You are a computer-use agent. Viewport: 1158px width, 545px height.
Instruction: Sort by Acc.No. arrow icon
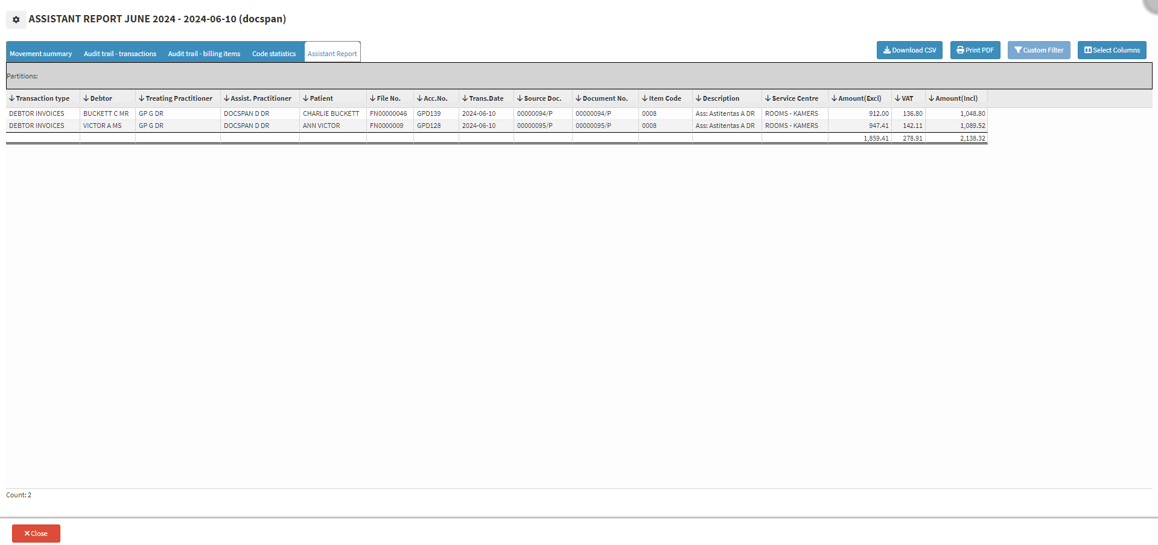(419, 98)
